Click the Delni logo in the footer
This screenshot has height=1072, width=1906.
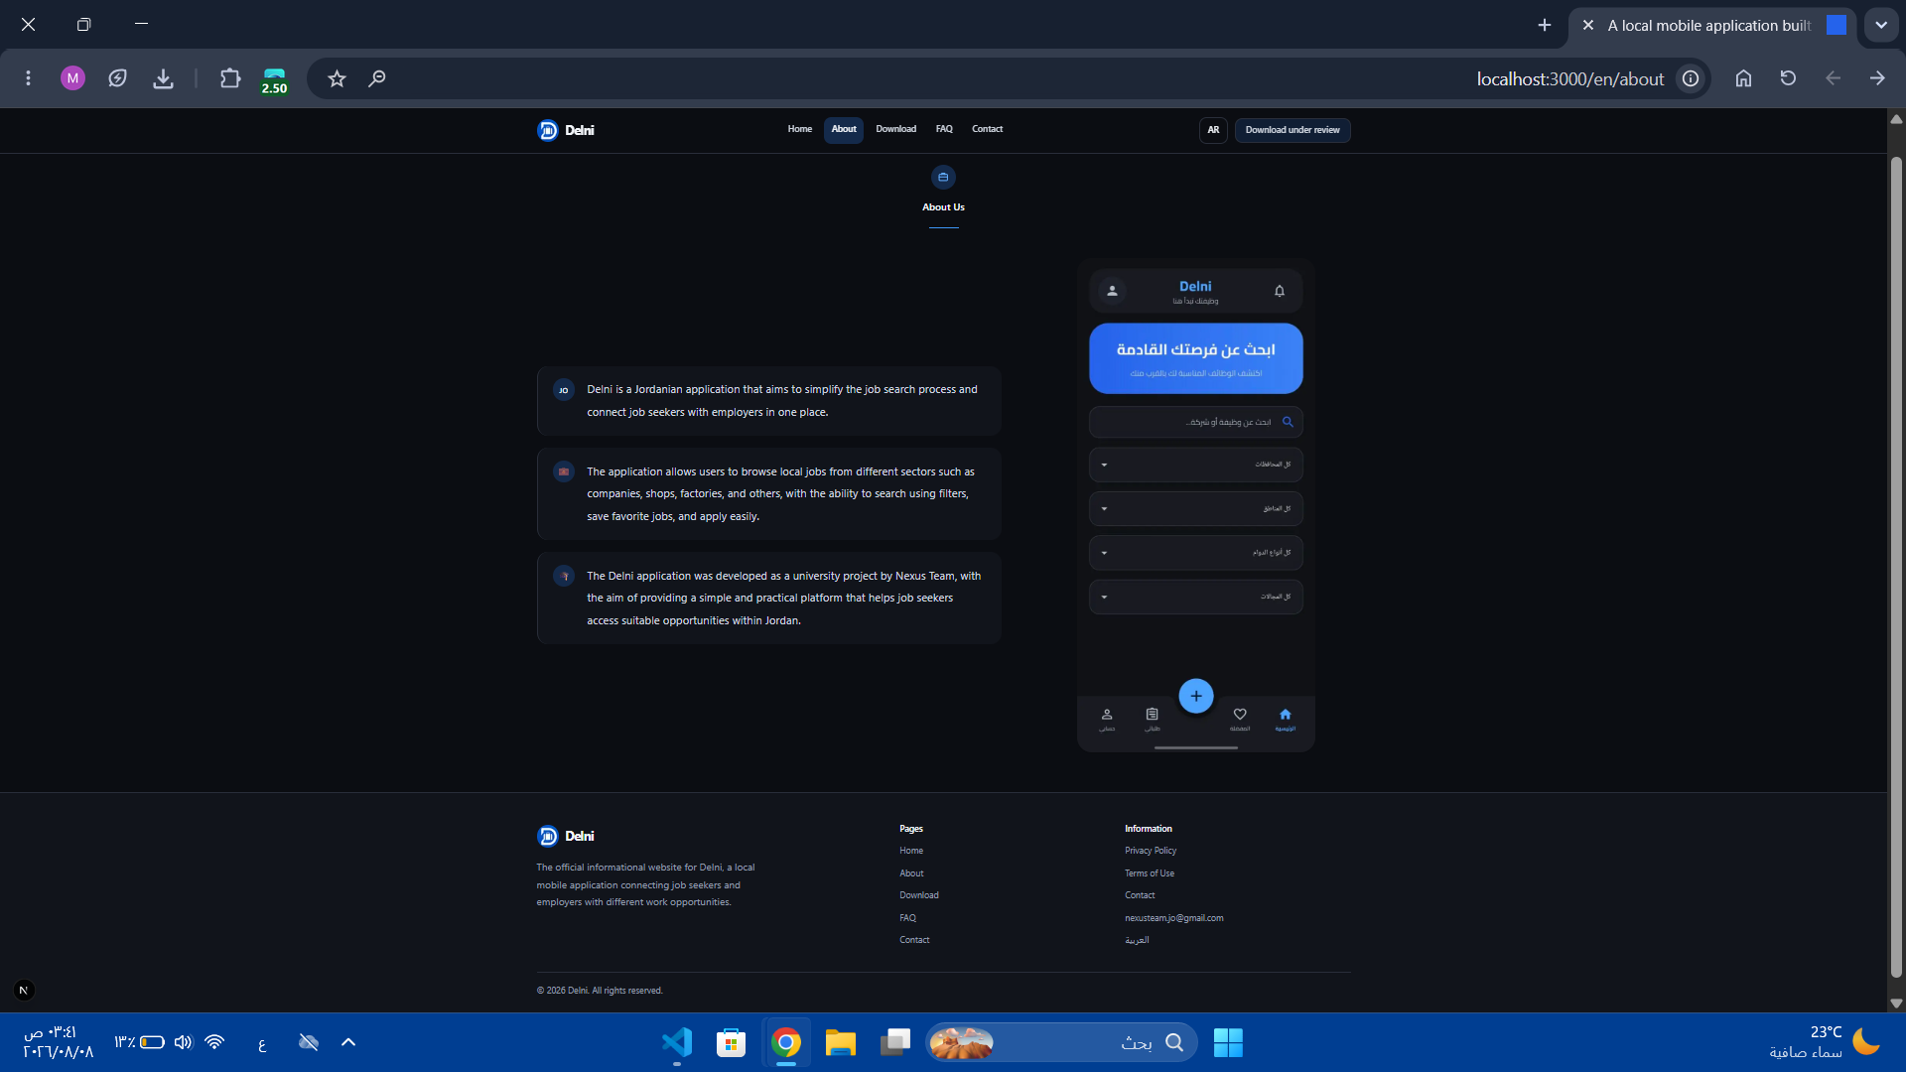(x=566, y=836)
